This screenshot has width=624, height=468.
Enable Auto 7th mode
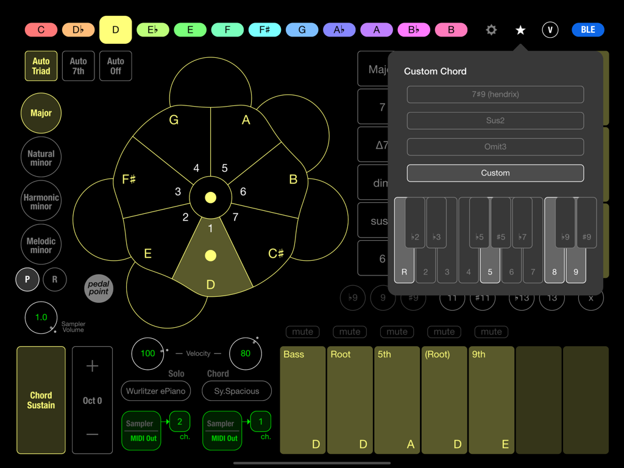(78, 65)
